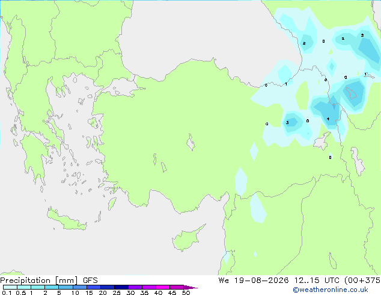381x295 pixels.
Task: Click the "10" legend scale label
Action: 75,293
